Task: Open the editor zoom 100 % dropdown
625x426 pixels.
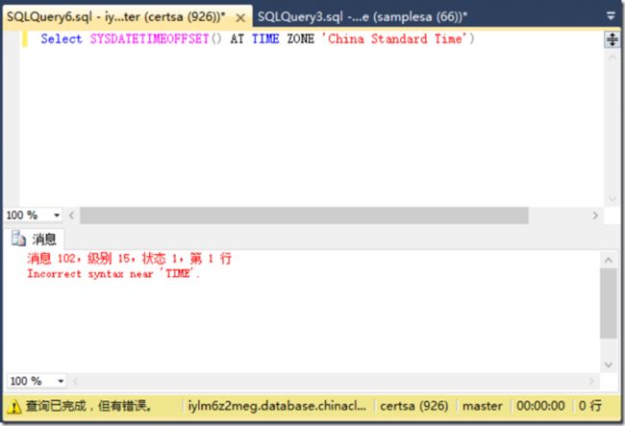Action: [57, 215]
